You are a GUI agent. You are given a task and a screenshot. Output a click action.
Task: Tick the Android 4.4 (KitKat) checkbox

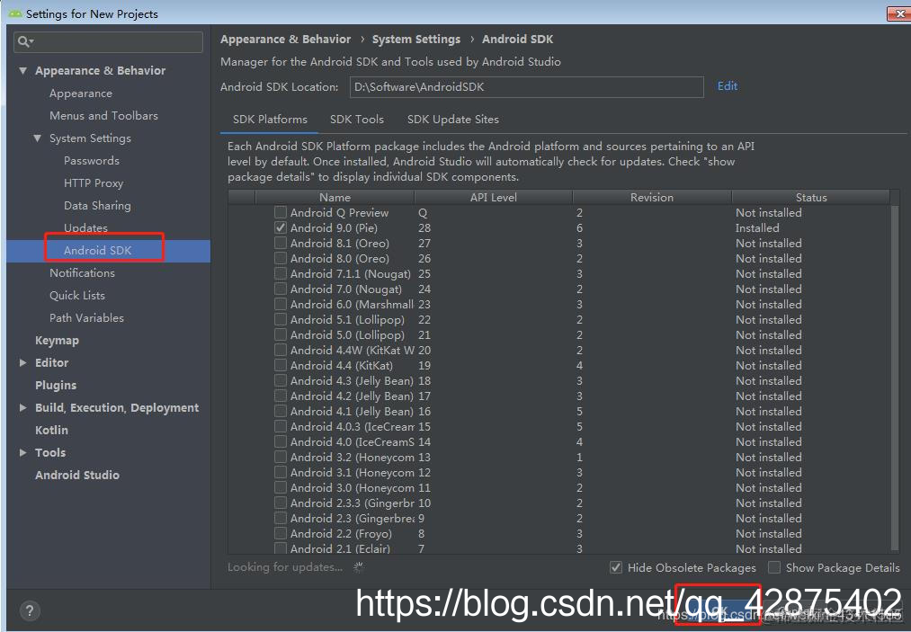pos(281,365)
